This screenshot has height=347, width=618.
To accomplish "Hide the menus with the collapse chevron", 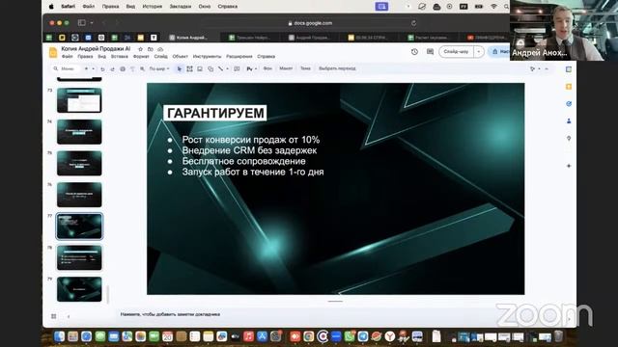I will point(547,68).
